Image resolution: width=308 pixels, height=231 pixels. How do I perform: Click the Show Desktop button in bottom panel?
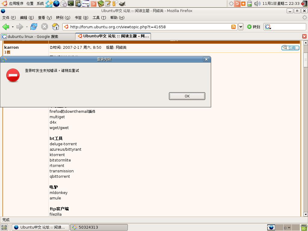4,227
